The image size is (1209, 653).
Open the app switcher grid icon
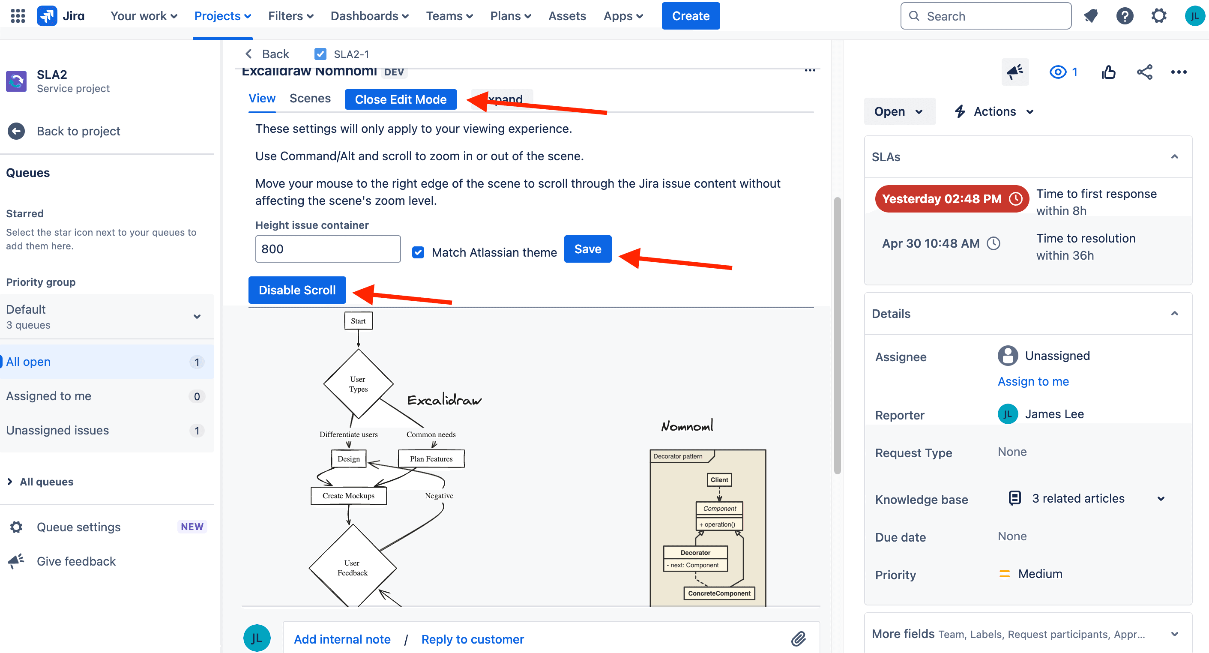[18, 16]
